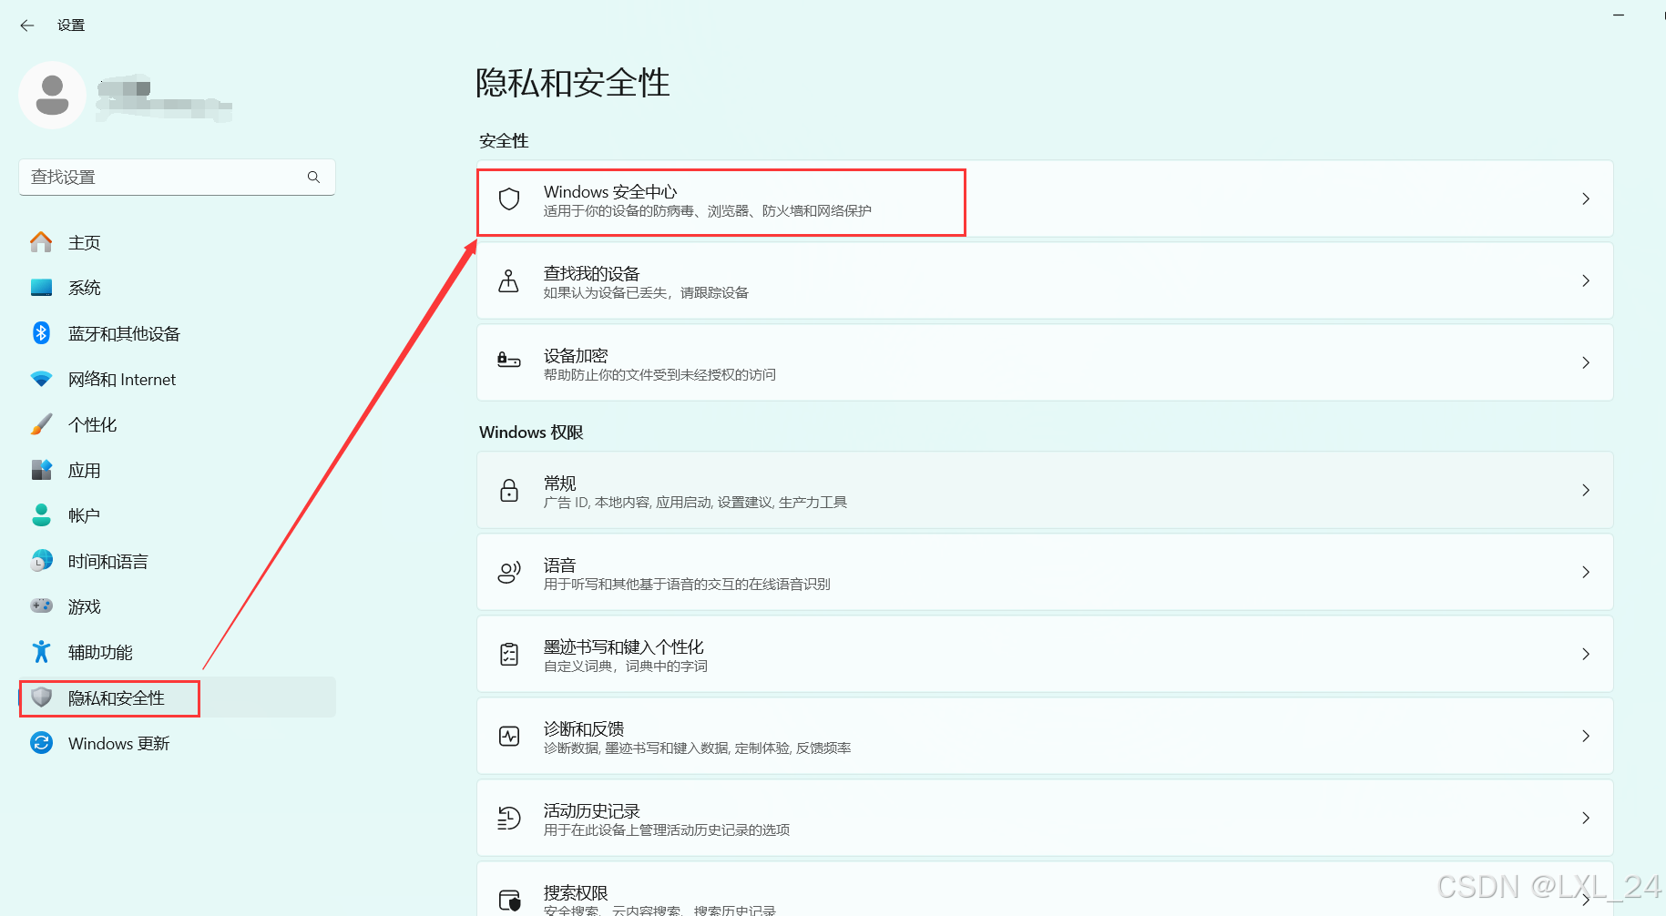Expand Windows 安全中心 with its chevron
Image resolution: width=1666 pixels, height=916 pixels.
1586,198
